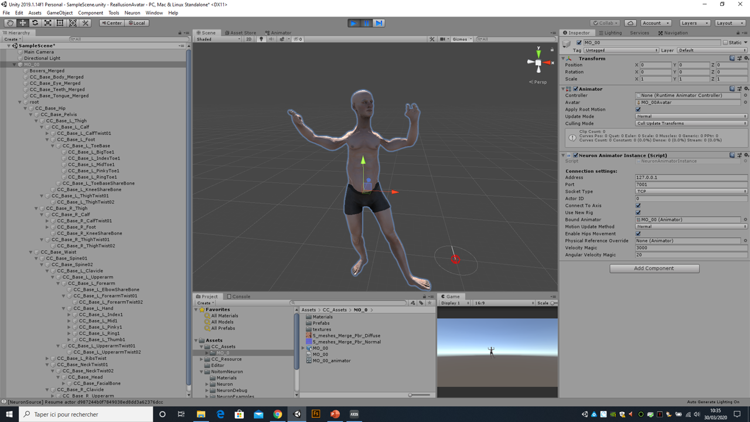Toggle Use New Rig checkbox

638,213
